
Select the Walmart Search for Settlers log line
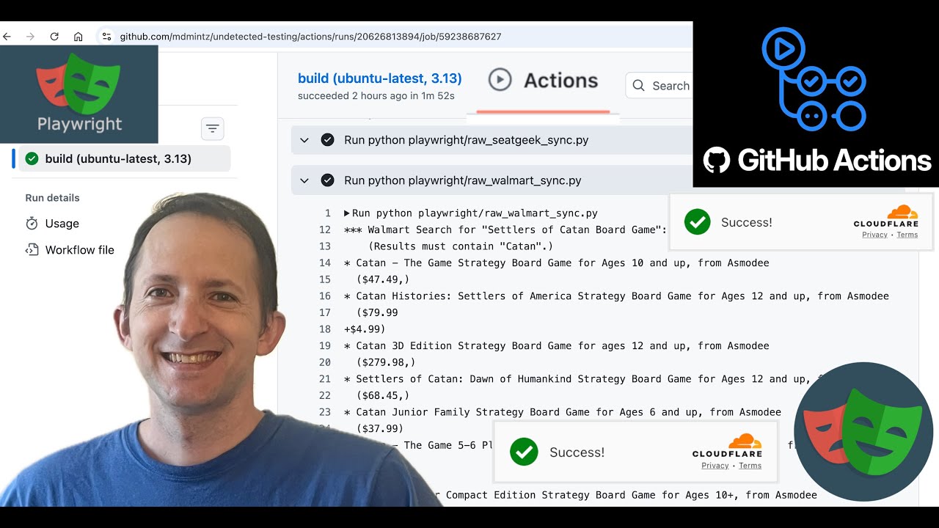pos(505,230)
